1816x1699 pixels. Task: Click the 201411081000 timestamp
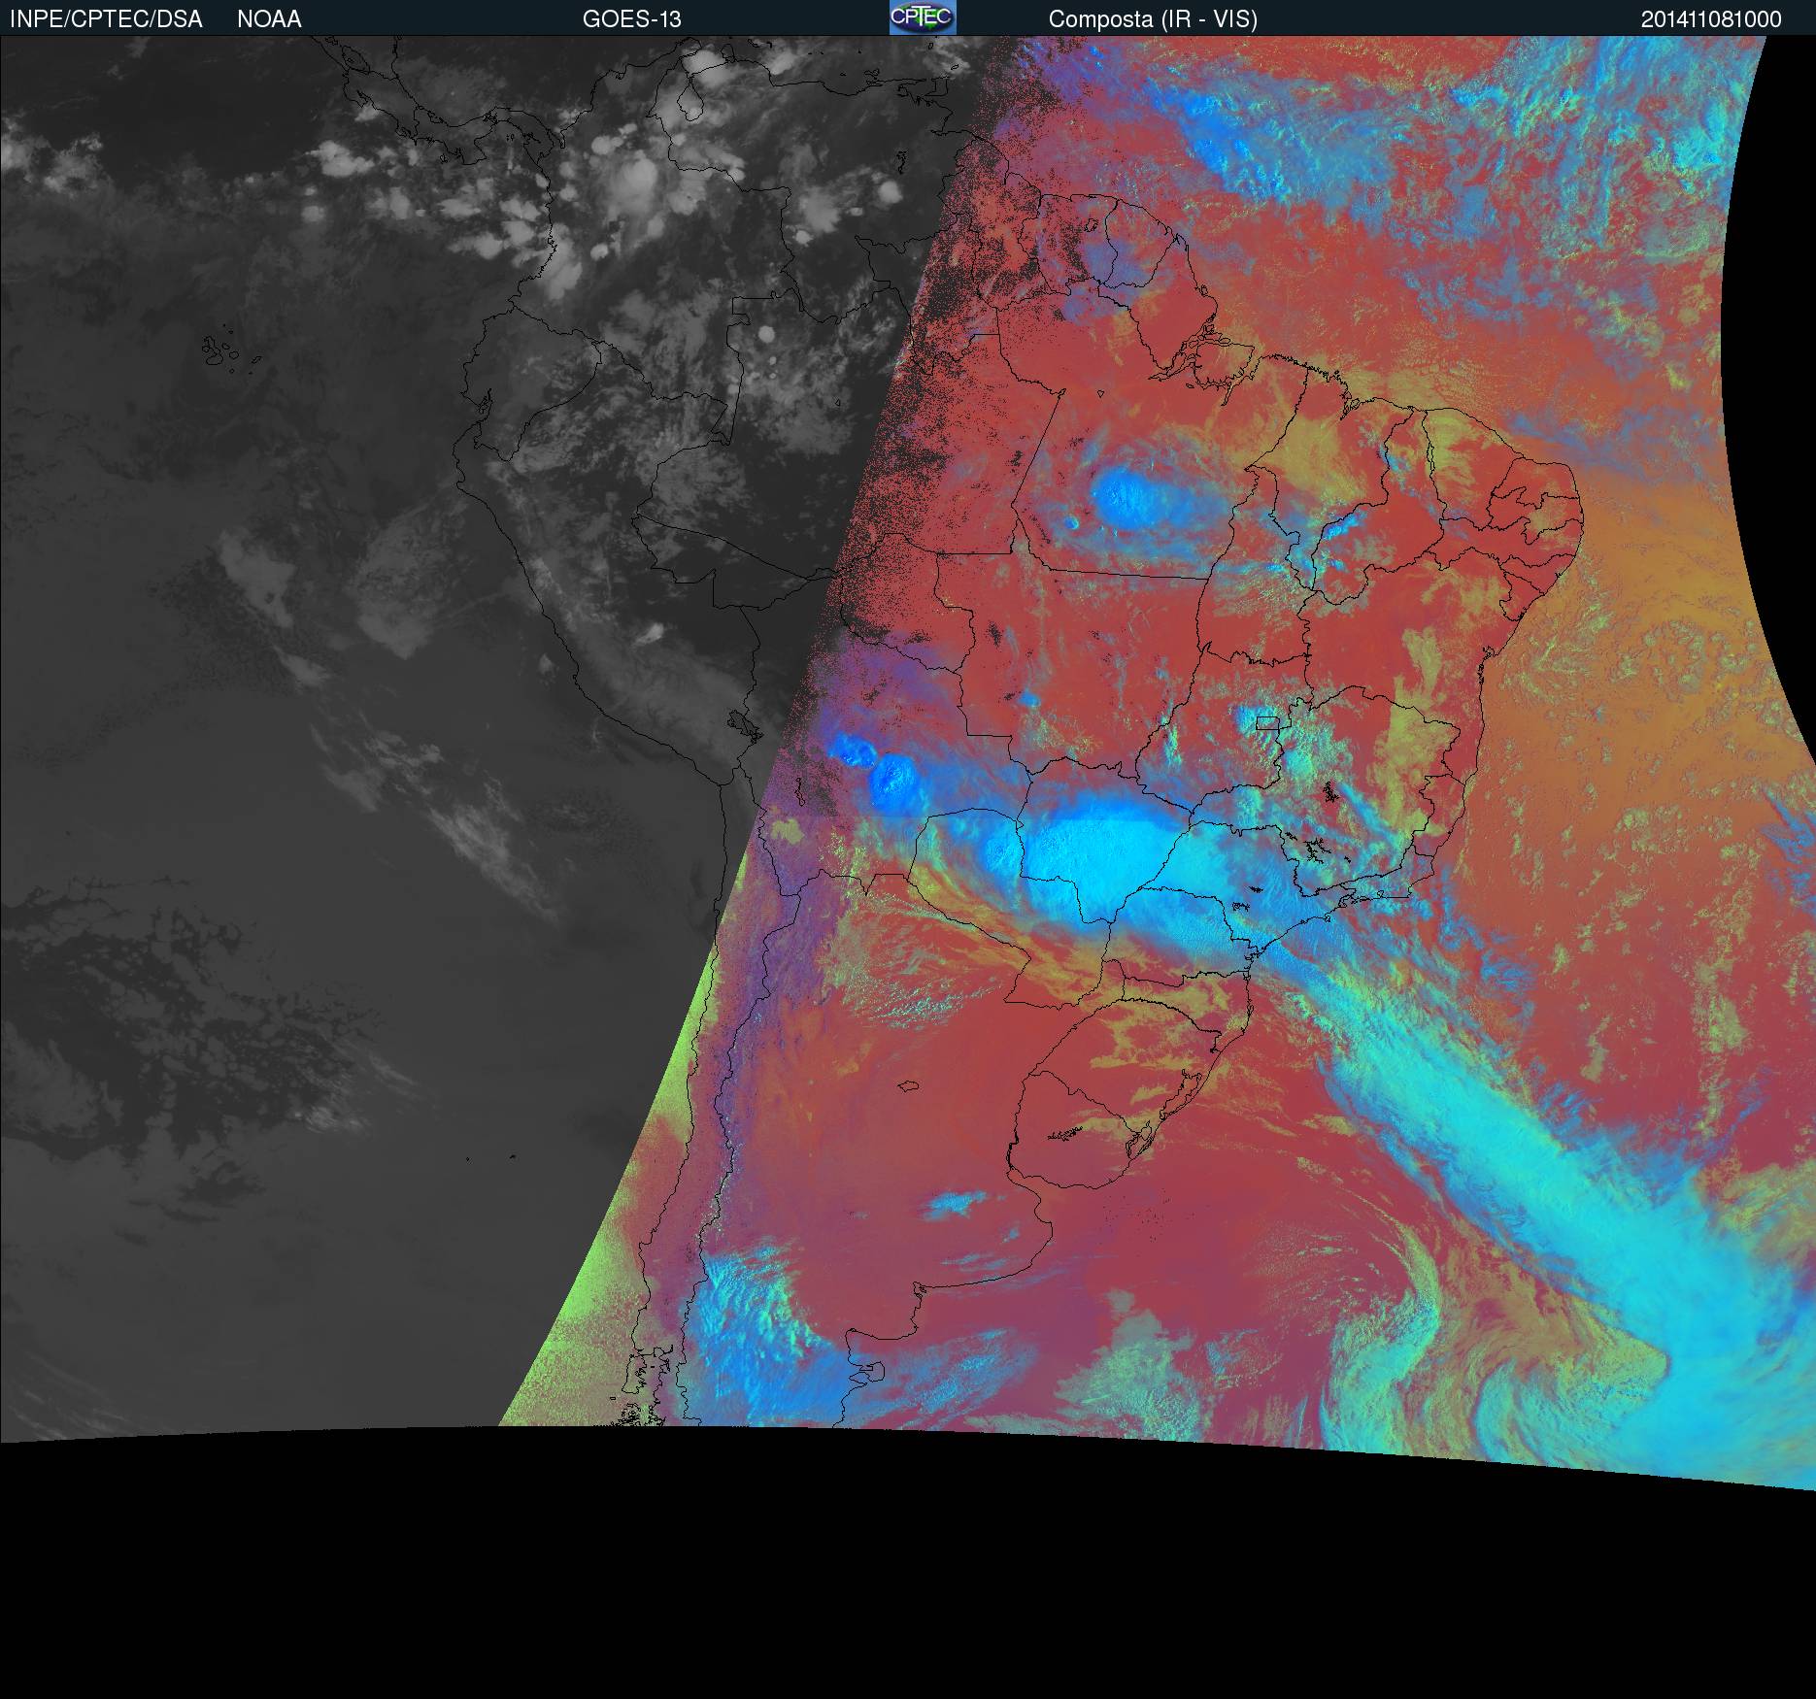(x=1711, y=19)
